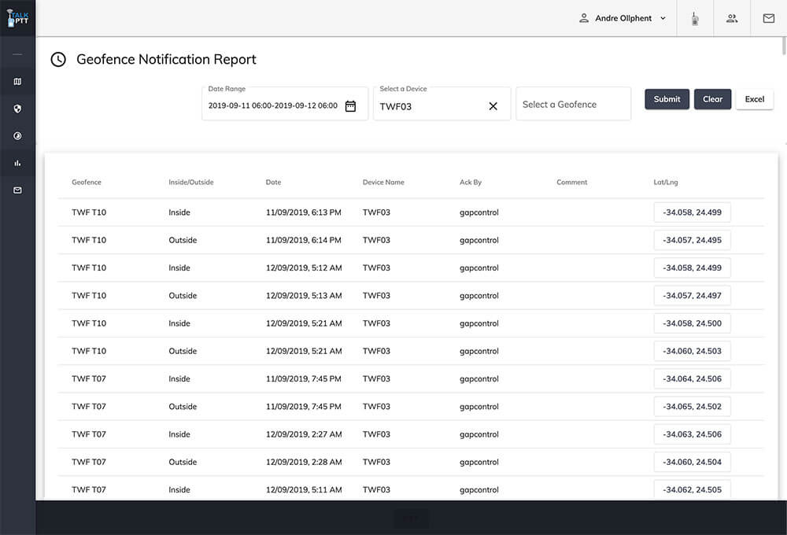Open the Select a Geofence dropdown
This screenshot has width=787, height=535.
tap(573, 105)
